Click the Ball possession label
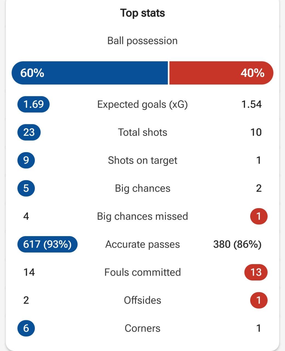The height and width of the screenshot is (351, 285). pyautogui.click(x=142, y=41)
